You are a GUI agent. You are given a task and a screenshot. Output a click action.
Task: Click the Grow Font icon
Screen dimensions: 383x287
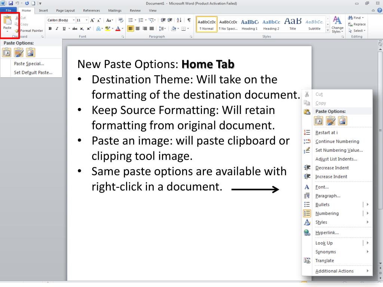tap(92, 20)
